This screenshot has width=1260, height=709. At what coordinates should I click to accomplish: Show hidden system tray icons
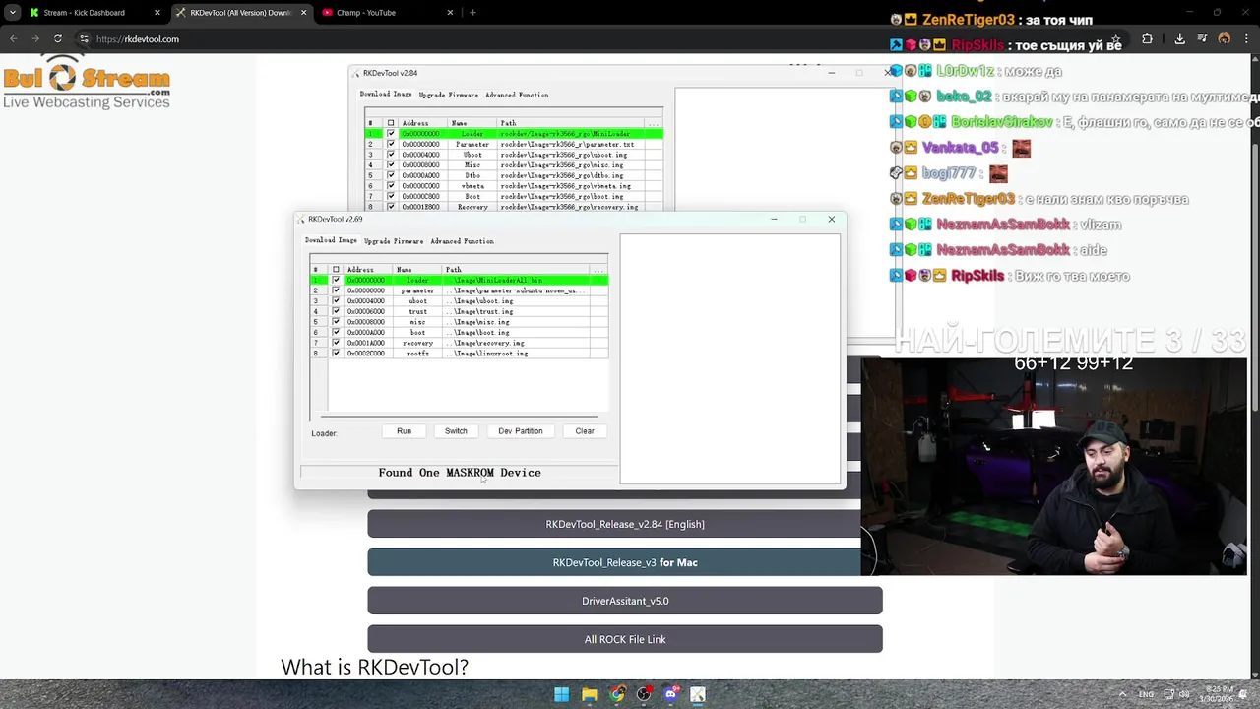tap(1121, 694)
